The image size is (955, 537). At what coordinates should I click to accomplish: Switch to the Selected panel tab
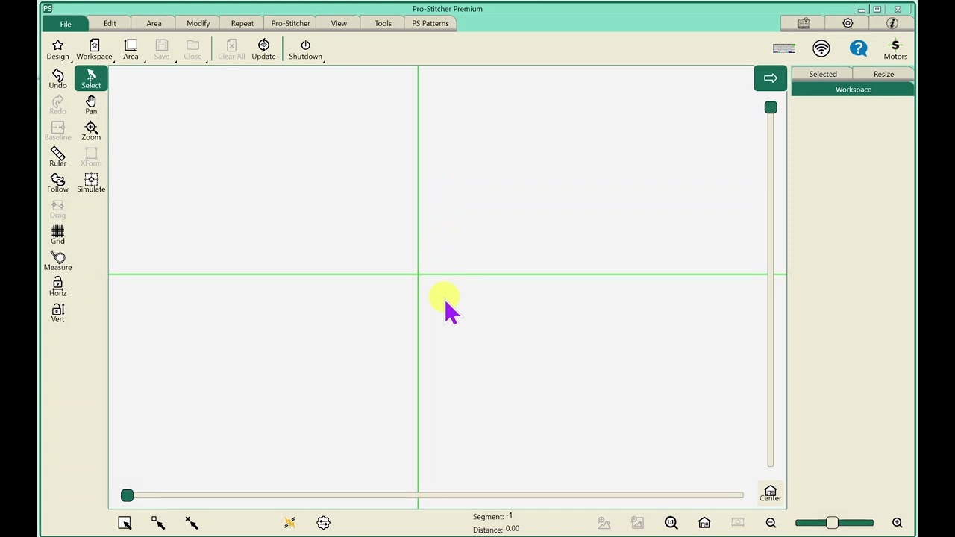[x=823, y=74]
